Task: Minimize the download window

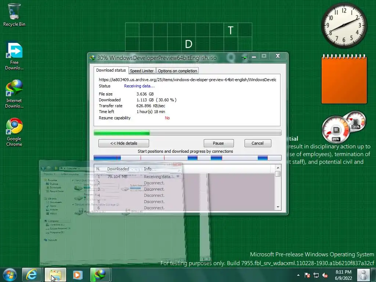Action: (254, 56)
